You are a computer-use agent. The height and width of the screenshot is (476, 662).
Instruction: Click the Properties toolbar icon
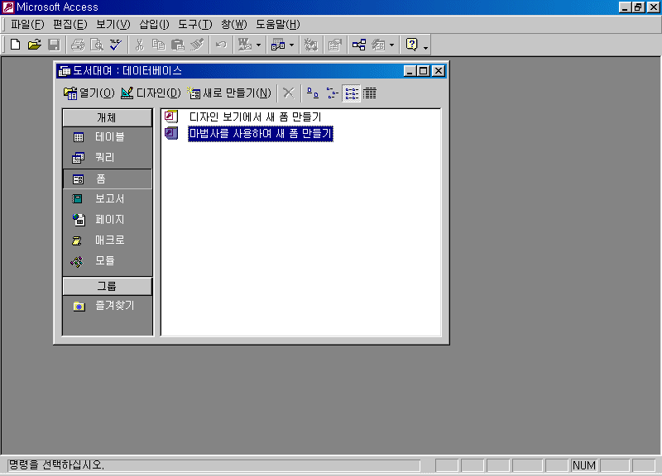335,45
